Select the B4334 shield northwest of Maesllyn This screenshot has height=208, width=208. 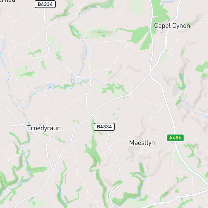[x=104, y=127]
